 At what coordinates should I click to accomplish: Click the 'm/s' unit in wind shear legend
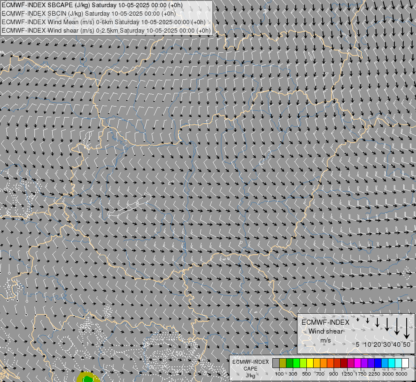(325, 340)
